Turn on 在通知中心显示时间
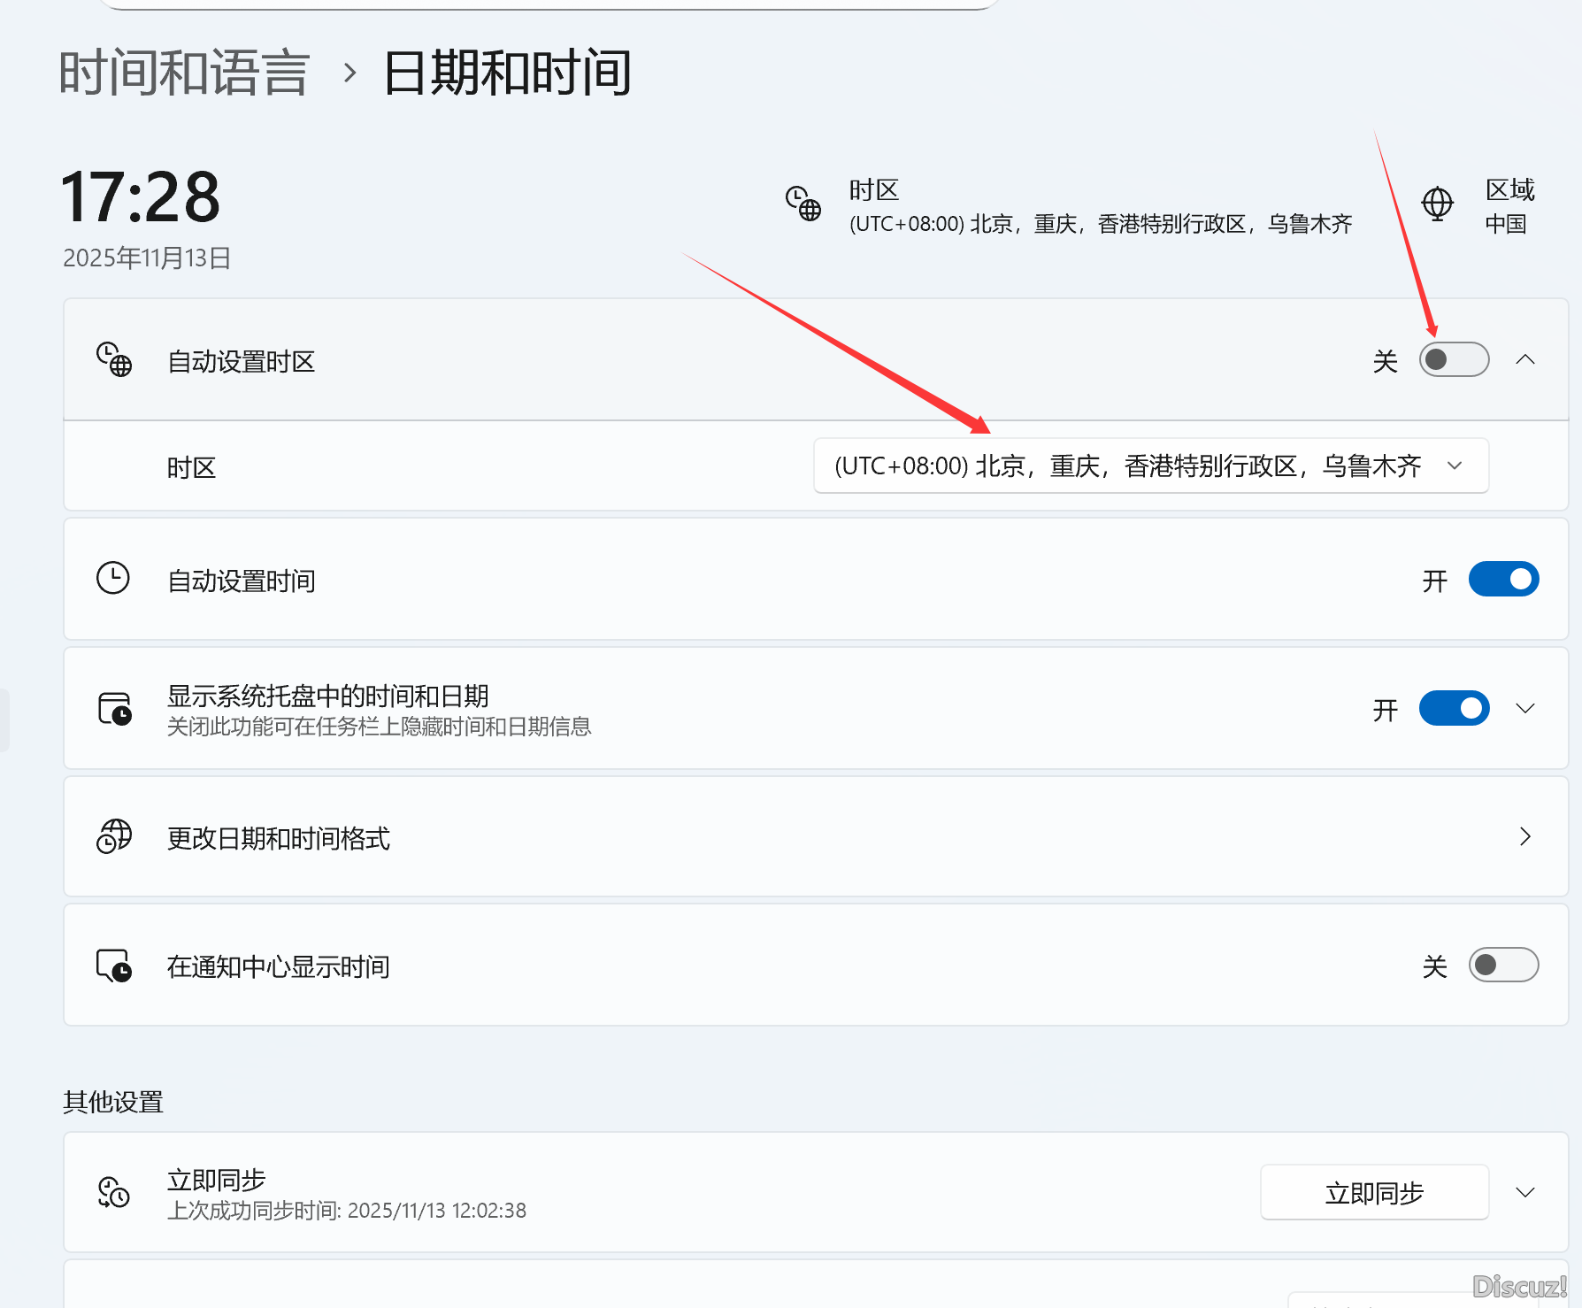This screenshot has width=1582, height=1308. (x=1506, y=966)
